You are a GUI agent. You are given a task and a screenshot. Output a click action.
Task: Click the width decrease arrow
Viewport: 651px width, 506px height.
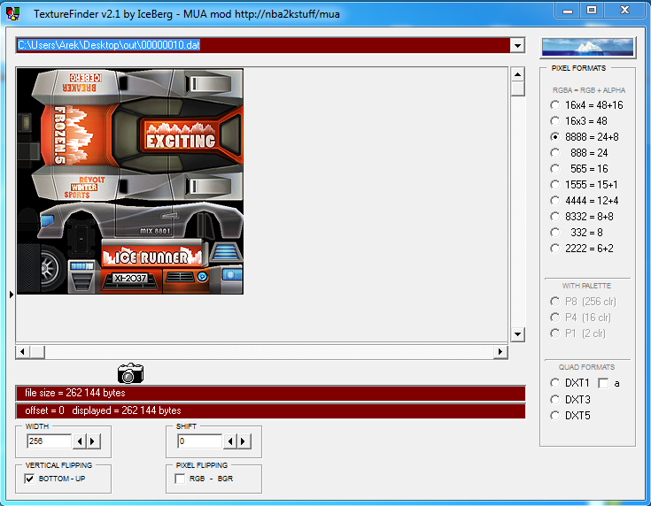click(x=80, y=441)
